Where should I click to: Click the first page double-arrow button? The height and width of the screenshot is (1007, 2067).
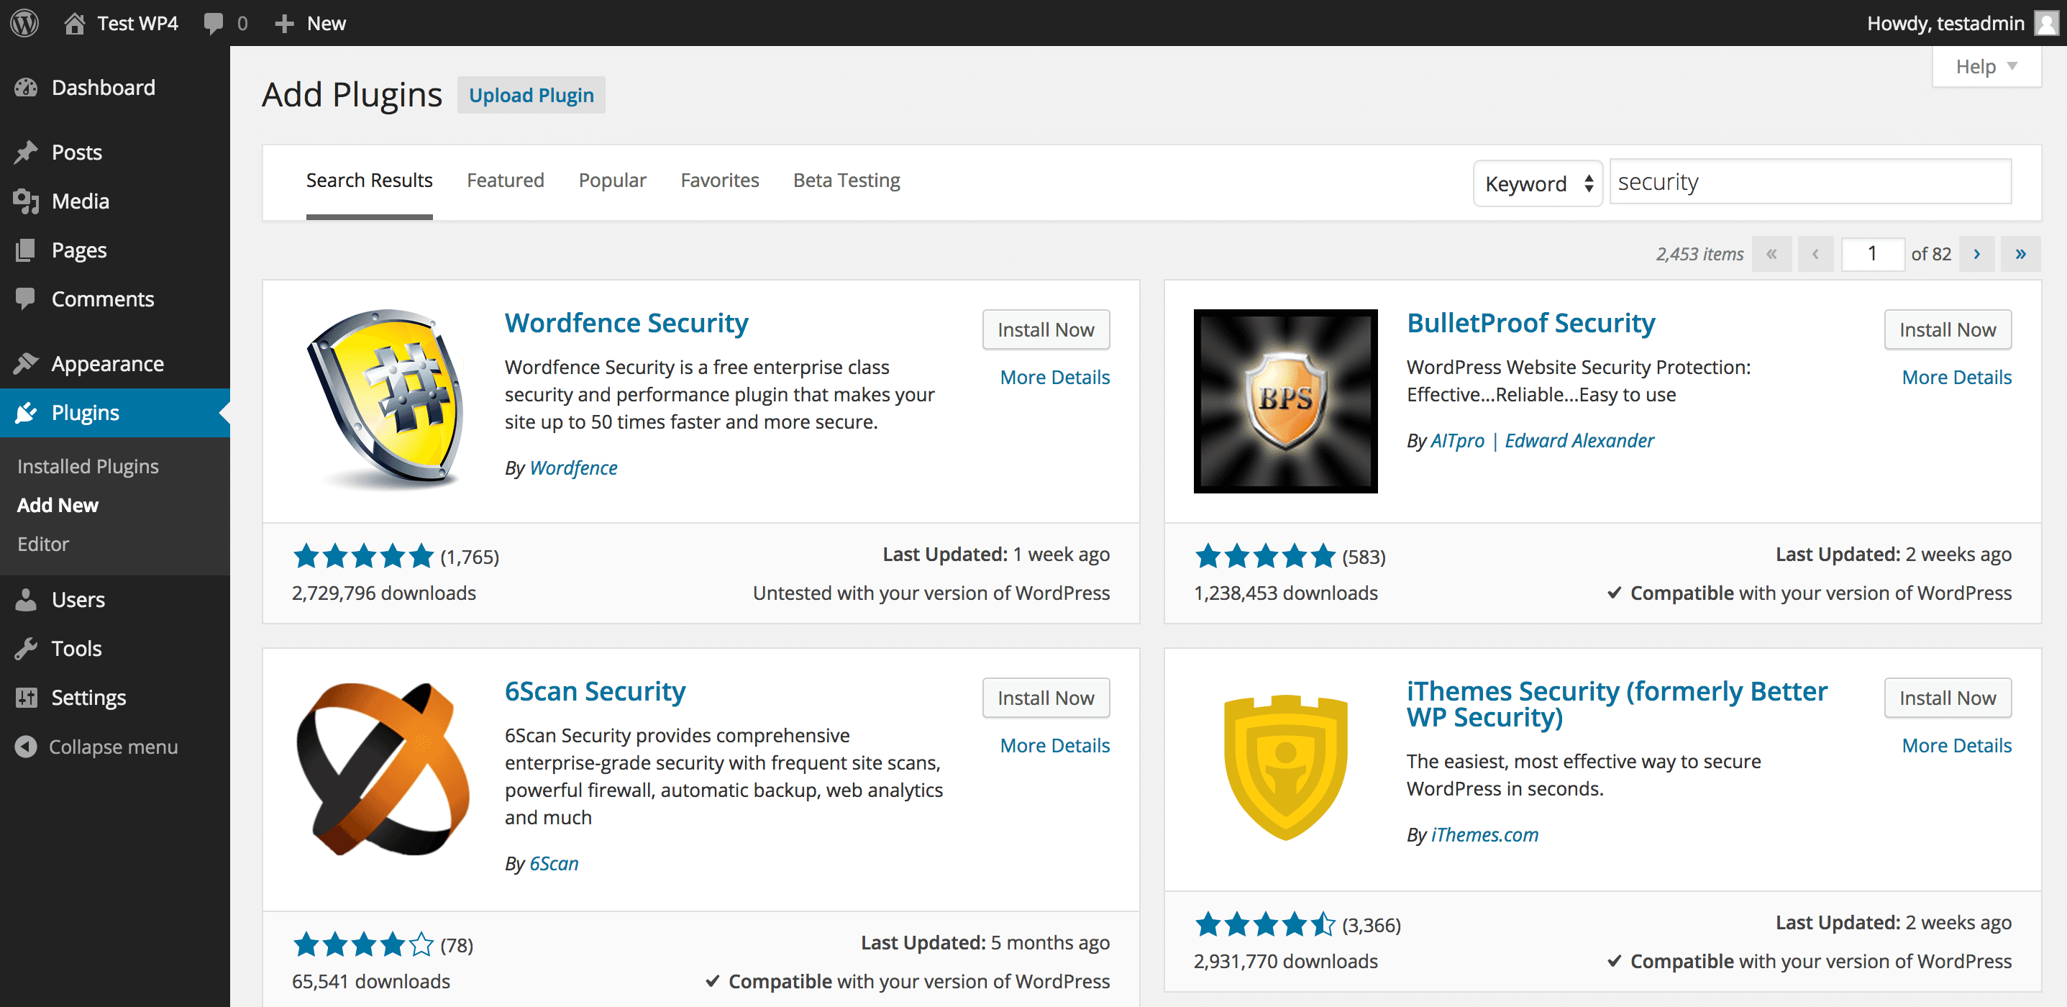pos(1771,255)
